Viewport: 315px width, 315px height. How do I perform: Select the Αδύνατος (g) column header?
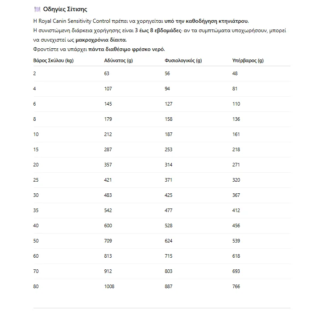pyautogui.click(x=118, y=60)
